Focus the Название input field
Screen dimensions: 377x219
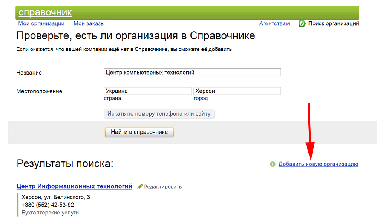[192, 73]
